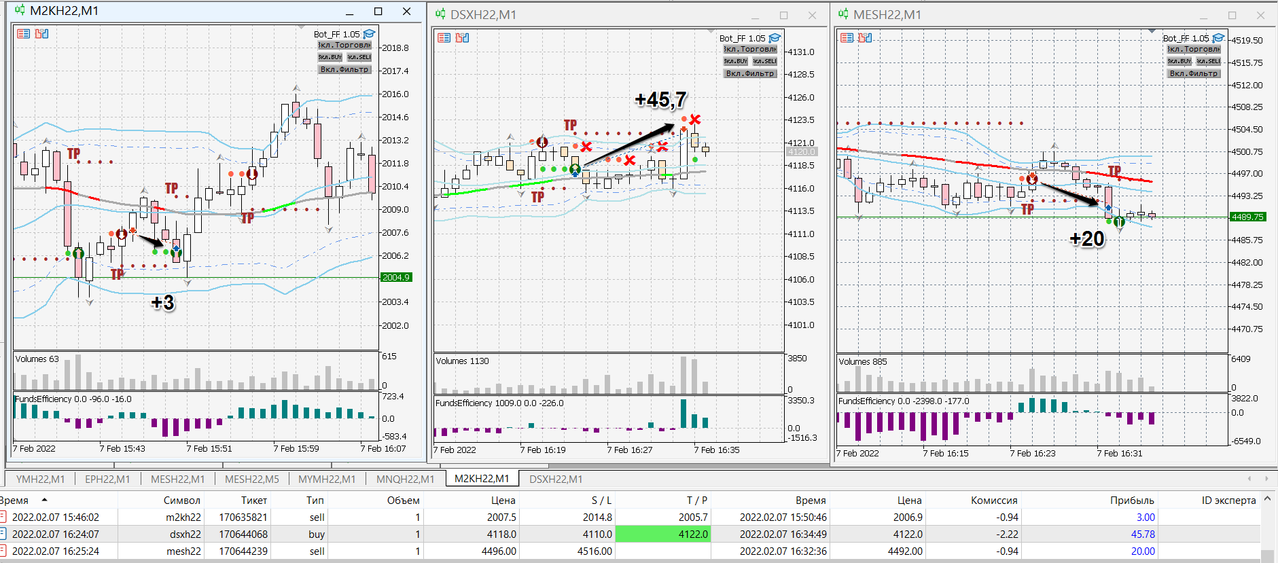Screen dimensions: 1278x563
Task: Show chart tabs further right with arrow
Action: [1266, 479]
